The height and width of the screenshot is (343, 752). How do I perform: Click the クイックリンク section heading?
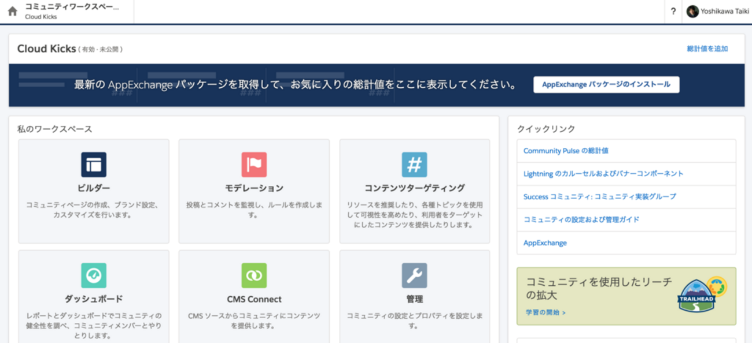click(546, 129)
